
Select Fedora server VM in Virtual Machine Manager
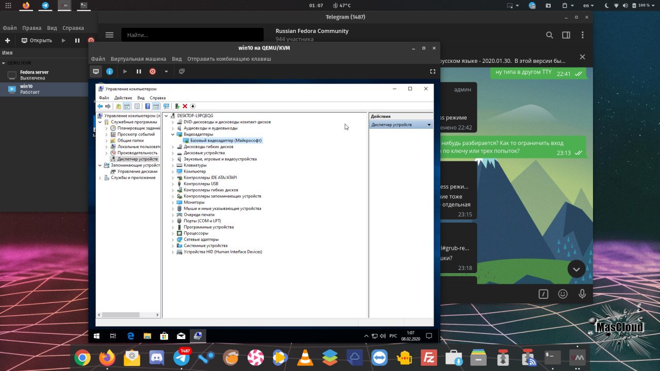pyautogui.click(x=44, y=75)
